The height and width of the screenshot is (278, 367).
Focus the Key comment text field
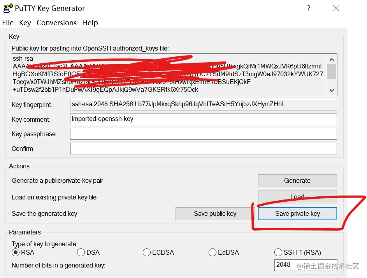[203, 119]
